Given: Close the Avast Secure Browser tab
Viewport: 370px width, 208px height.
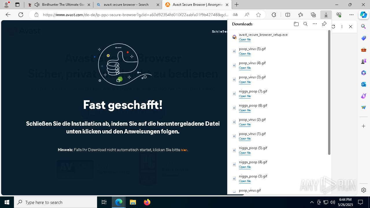Looking at the screenshot, I should pyautogui.click(x=227, y=5).
